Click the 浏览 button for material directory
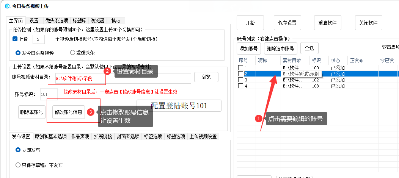Screen dimensions: 399x178 (x=206, y=77)
